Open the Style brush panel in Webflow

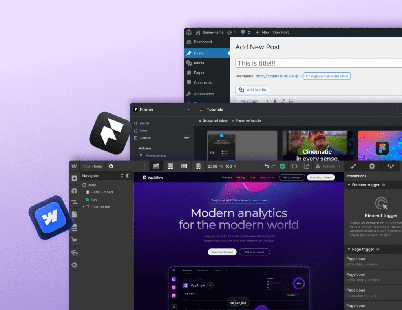point(354,166)
